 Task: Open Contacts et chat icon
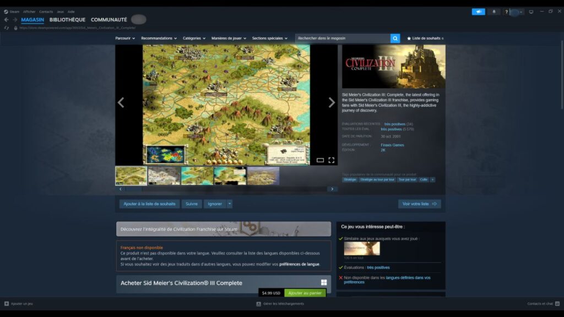557,304
